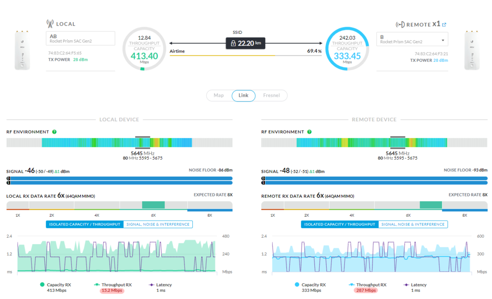The image size is (492, 299).
Task: Click the local RF environment spectrum bar
Action: coord(119,143)
